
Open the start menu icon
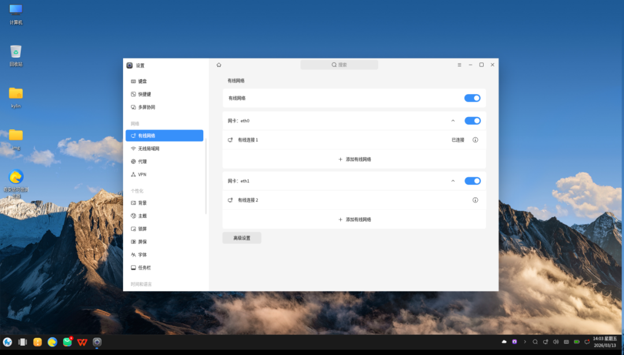[8, 342]
